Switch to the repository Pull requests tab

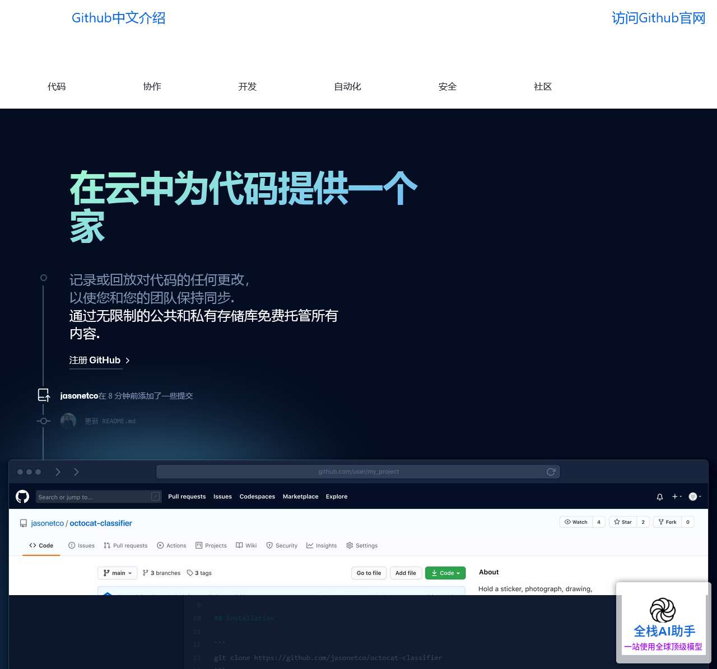(x=125, y=545)
